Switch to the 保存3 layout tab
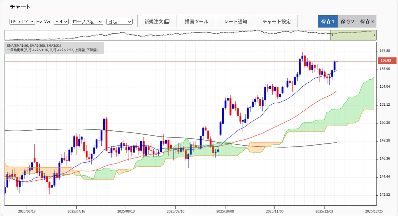Screen dimensions: 398x216 pyautogui.click(x=367, y=22)
